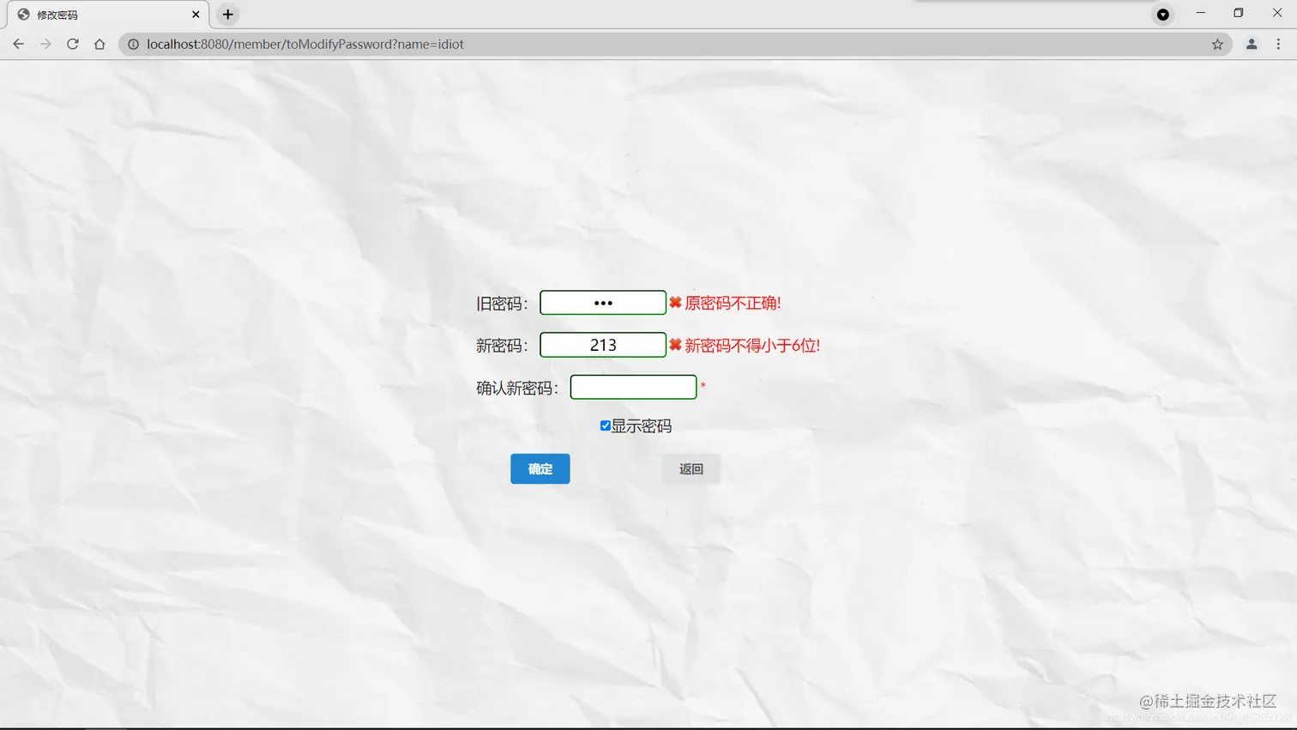Click the 返回 button to go back

tap(690, 468)
